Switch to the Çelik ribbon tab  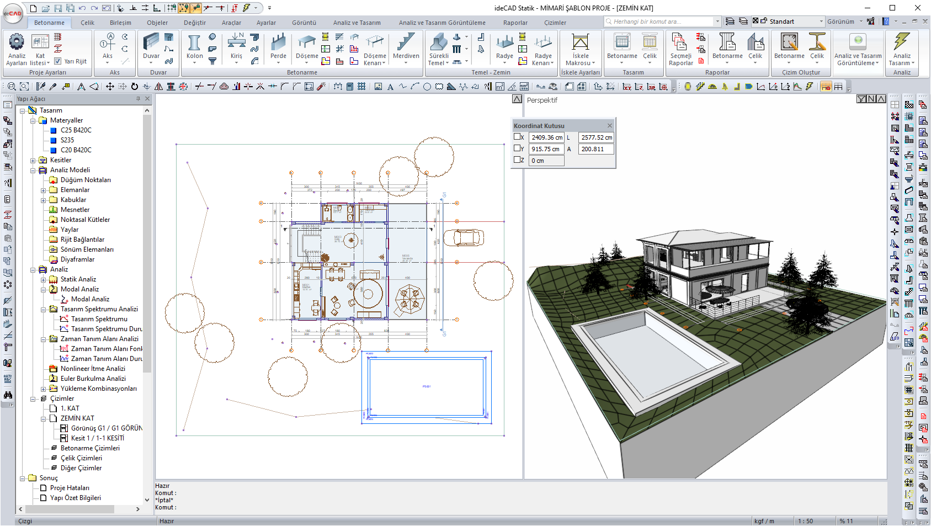(87, 23)
